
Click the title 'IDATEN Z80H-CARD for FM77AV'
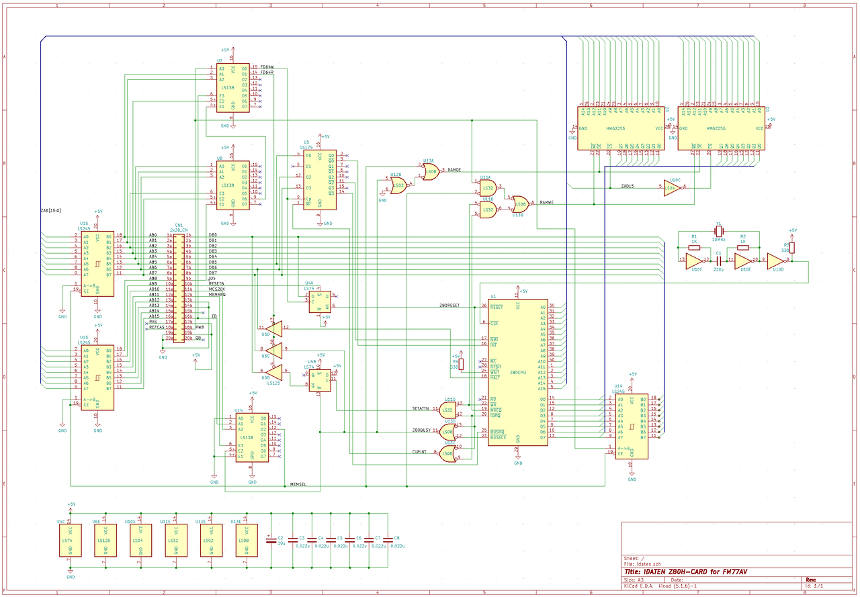pos(685,572)
